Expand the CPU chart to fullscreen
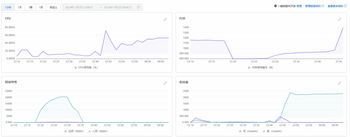Viewport: 350px width, 137px height. 165,19
